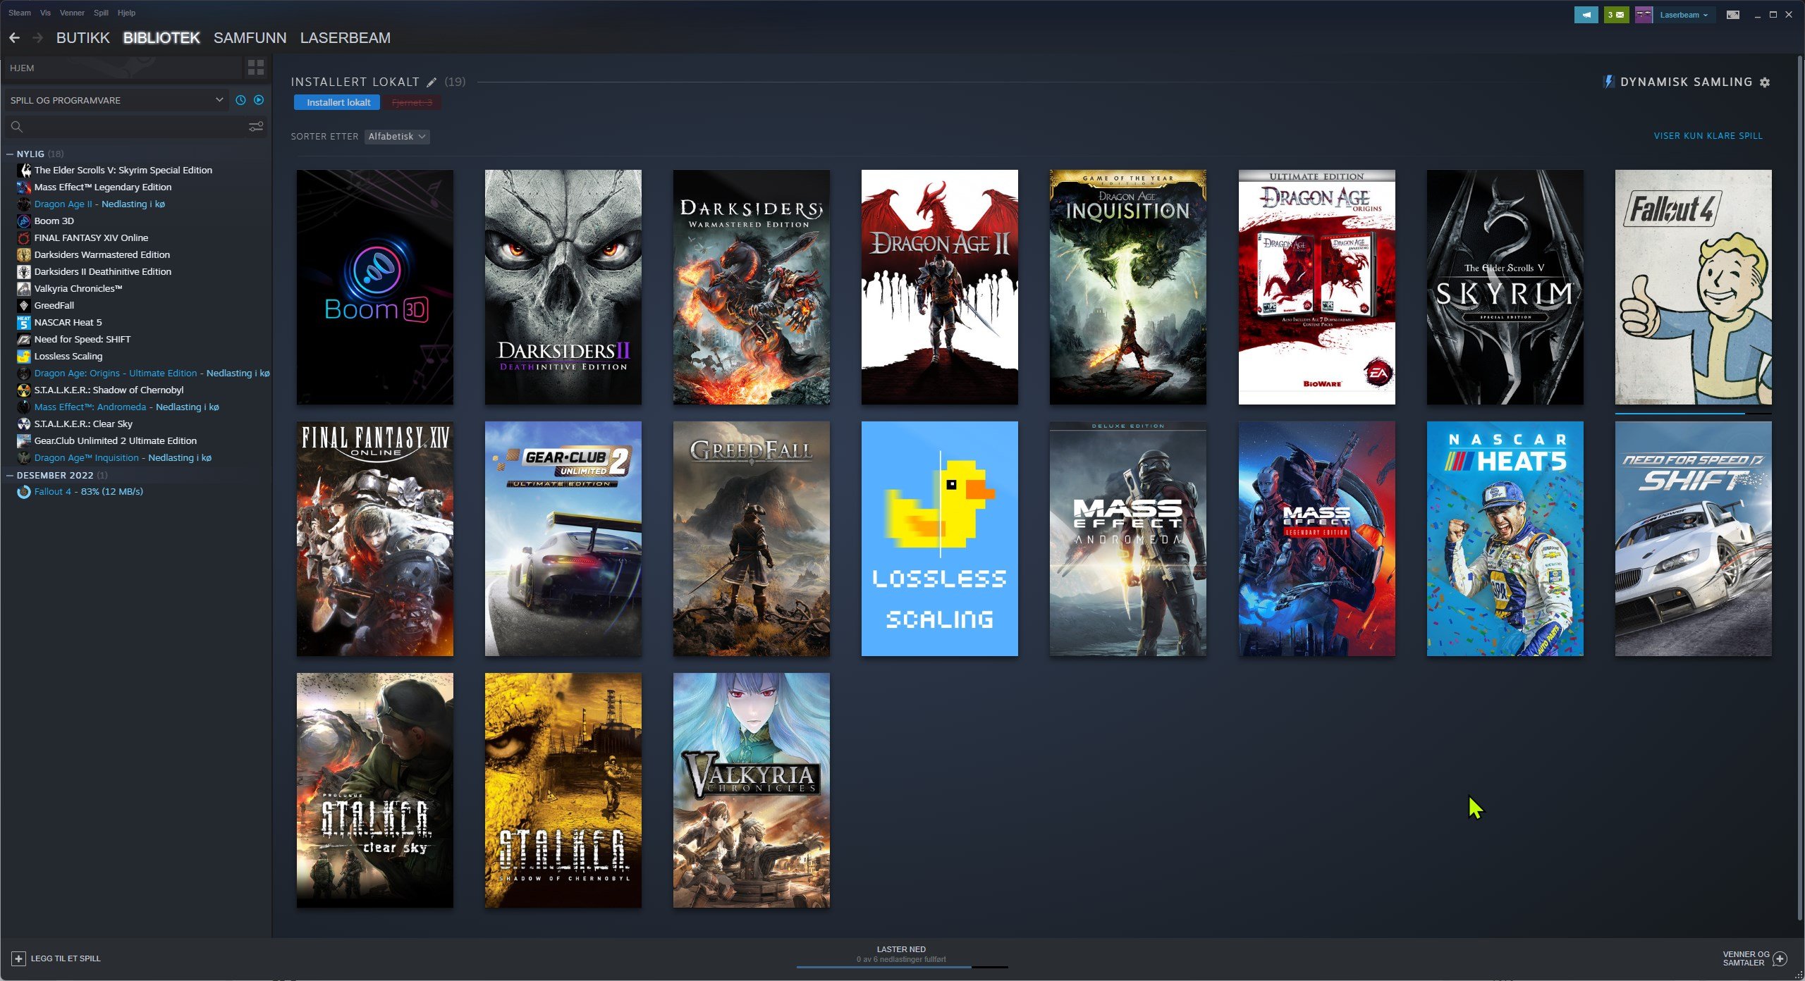
Task: Click Gear.Club Unlimited 2 sidebar icon
Action: tap(24, 440)
